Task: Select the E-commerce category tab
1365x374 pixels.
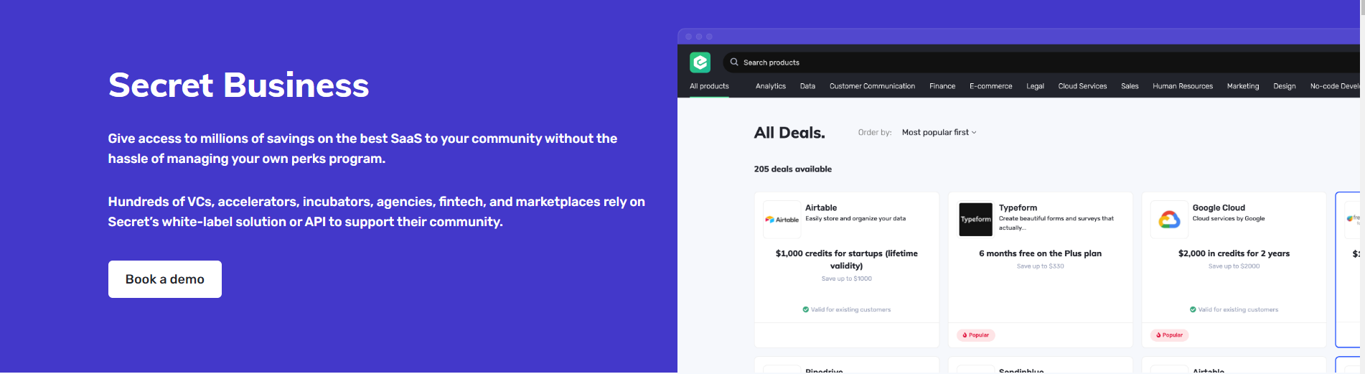Action: pyautogui.click(x=990, y=86)
